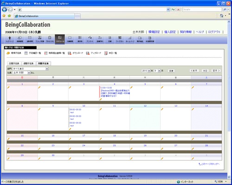
Task: Open the アンケート survey toolbar icon
Action: (x=90, y=39)
